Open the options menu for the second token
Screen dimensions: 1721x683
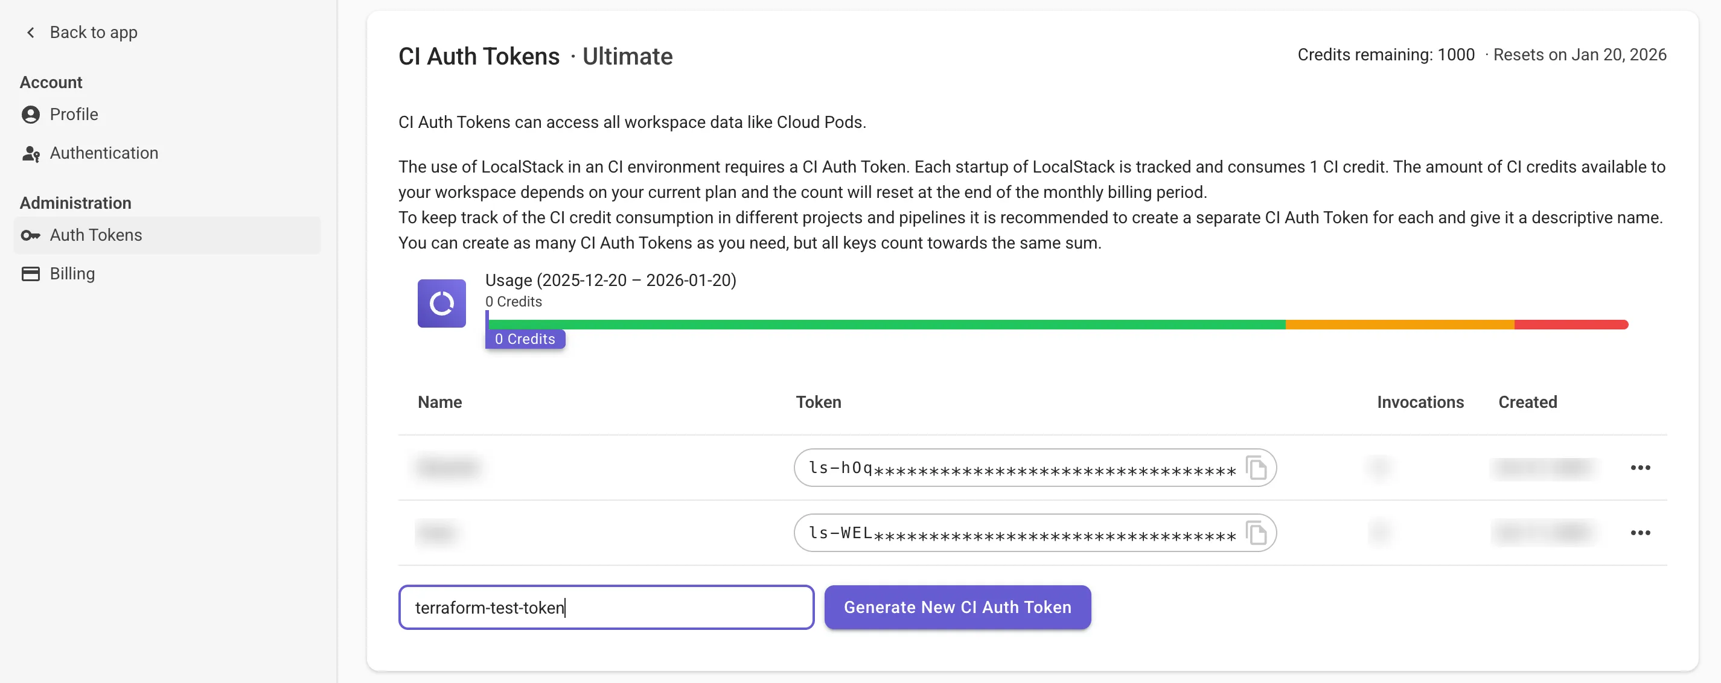click(1641, 533)
